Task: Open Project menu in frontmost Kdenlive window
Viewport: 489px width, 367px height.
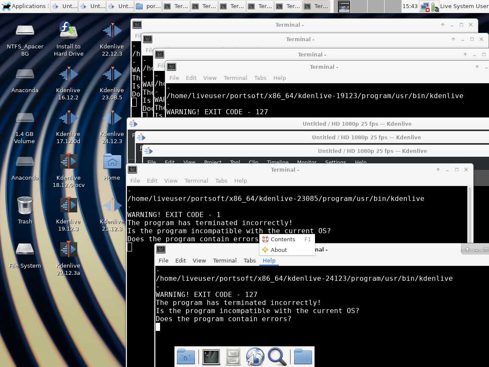Action: [213, 162]
